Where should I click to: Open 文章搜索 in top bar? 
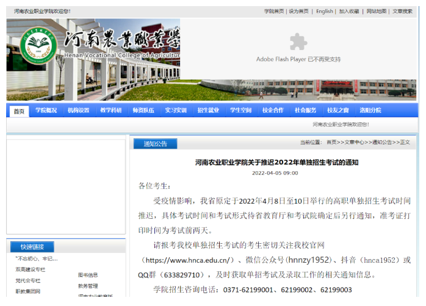402,11
